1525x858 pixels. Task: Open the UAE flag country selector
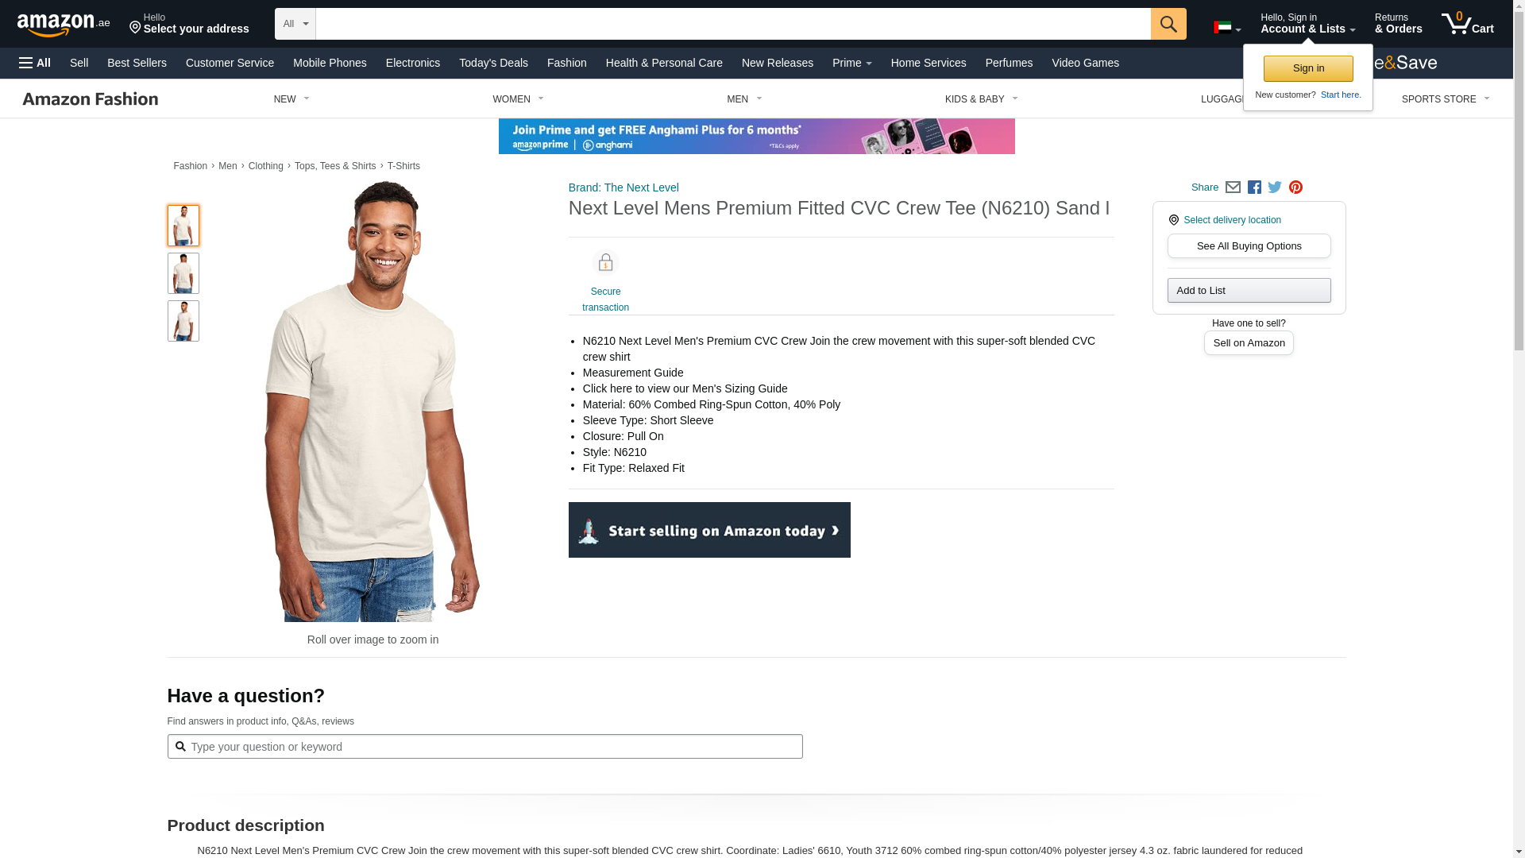(x=1227, y=28)
